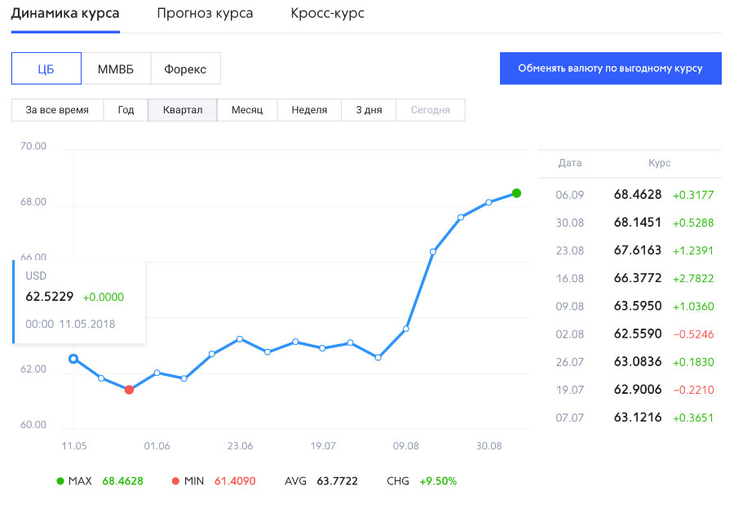
Task: Select the Динамика курса tab
Action: point(65,14)
